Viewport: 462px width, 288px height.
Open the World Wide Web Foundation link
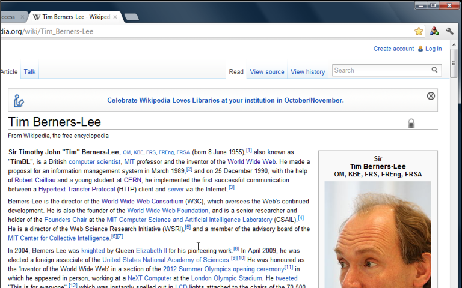167,211
